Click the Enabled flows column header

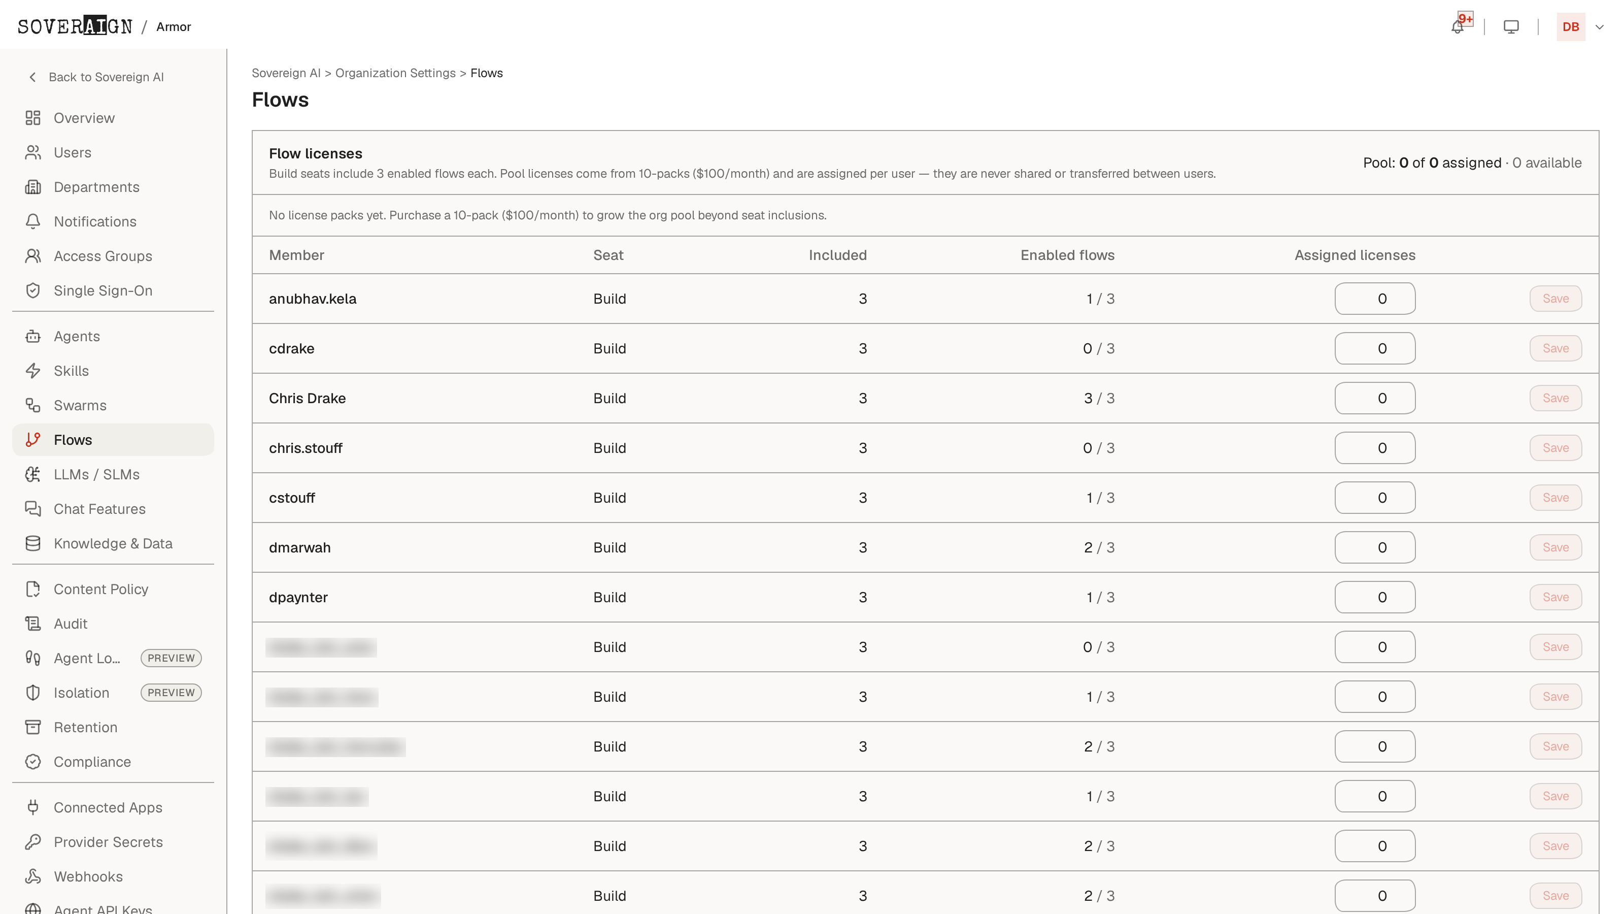1067,255
